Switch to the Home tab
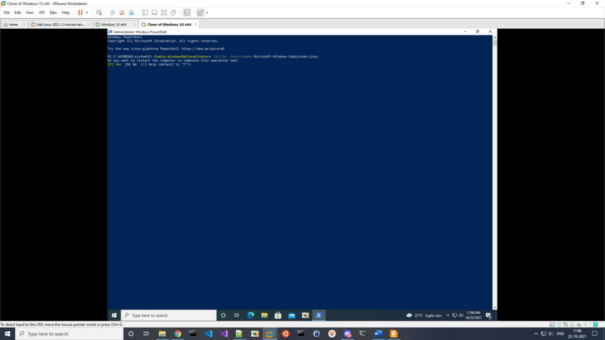The height and width of the screenshot is (340, 605). click(14, 24)
